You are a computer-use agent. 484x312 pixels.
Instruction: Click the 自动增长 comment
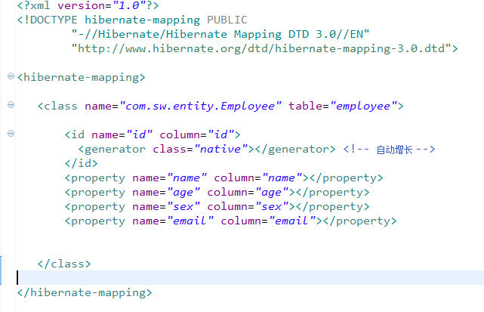click(x=389, y=150)
